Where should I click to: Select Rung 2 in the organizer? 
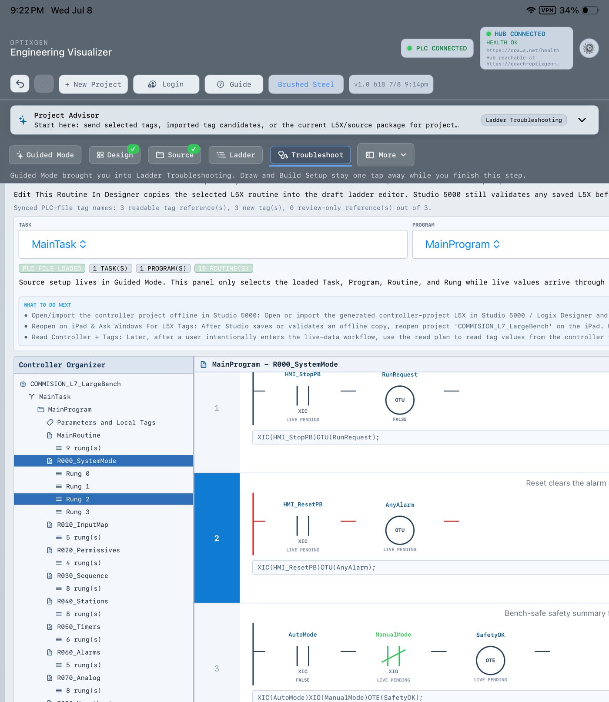[104, 499]
